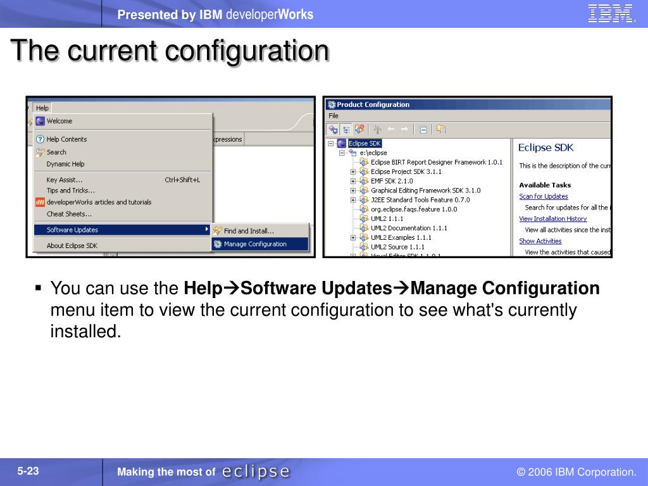Choose developerWorks articles and tutorials menu item
Viewport: 648px width, 486px height.
point(123,202)
